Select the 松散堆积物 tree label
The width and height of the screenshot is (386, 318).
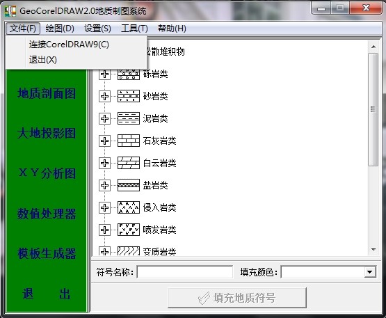pyautogui.click(x=166, y=51)
